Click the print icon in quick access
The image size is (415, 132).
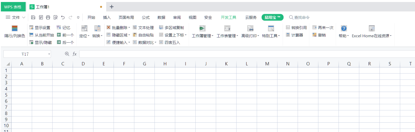tap(48, 17)
